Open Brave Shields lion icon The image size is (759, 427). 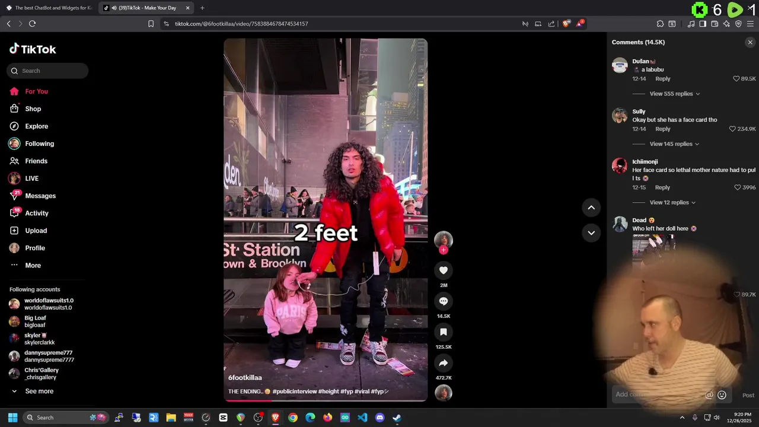click(x=566, y=24)
